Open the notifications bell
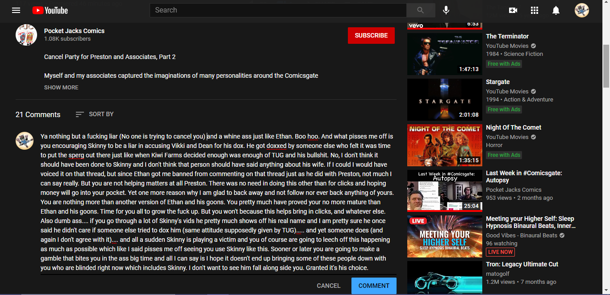The image size is (610, 295). 556,10
